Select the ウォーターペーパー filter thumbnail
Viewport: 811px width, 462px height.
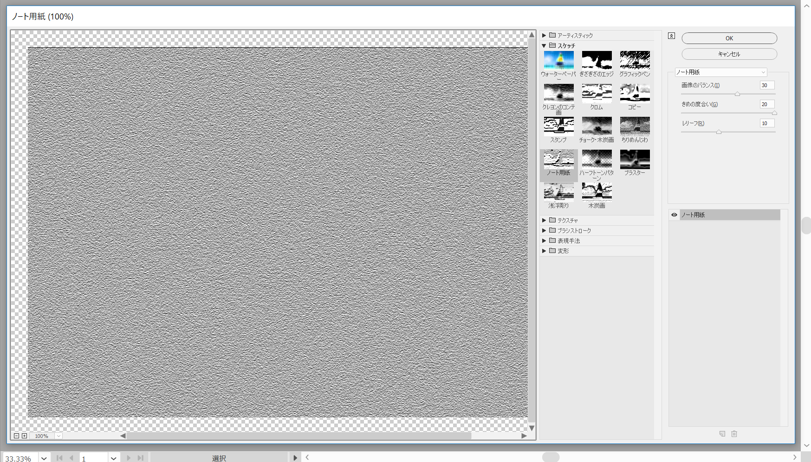point(558,60)
